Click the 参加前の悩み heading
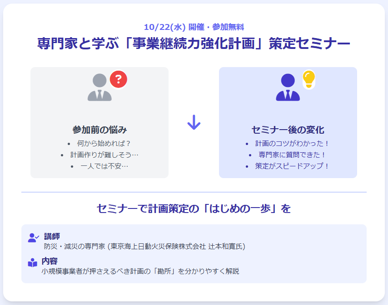This screenshot has width=388, height=305. coord(99,130)
